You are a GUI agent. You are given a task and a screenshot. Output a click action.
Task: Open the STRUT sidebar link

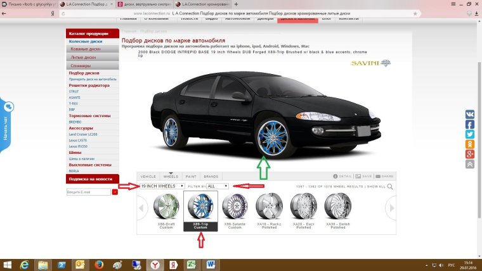[x=74, y=91]
